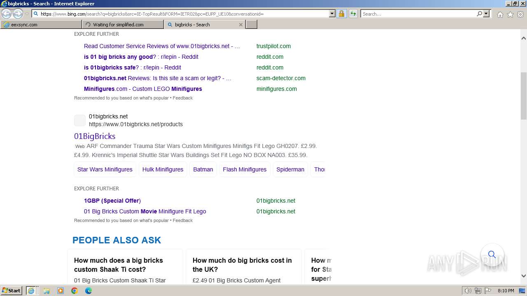527x296 pixels.
Task: Open 01bigbricks.net Reviews scam or legit link
Action: 158,78
